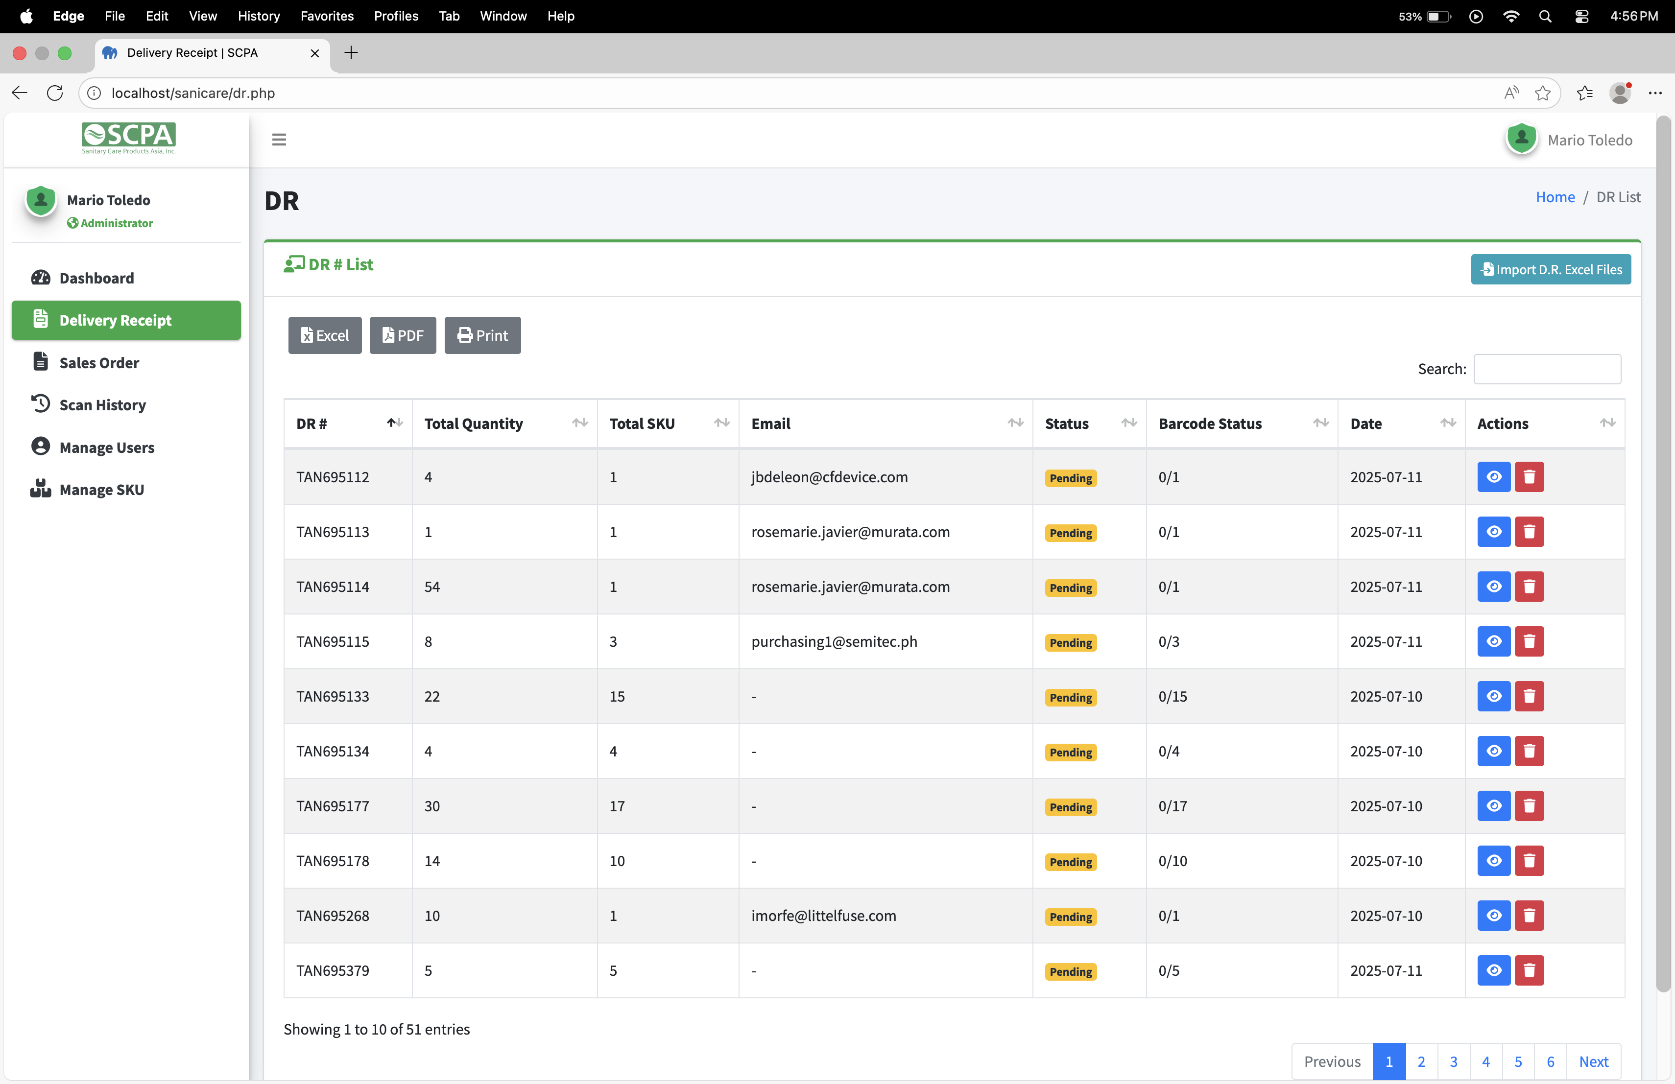Click Import D.R. Excel Files button
The image size is (1675, 1084).
tap(1551, 269)
